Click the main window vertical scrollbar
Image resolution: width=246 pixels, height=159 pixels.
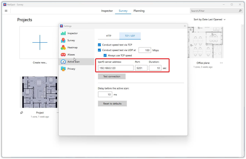243,90
